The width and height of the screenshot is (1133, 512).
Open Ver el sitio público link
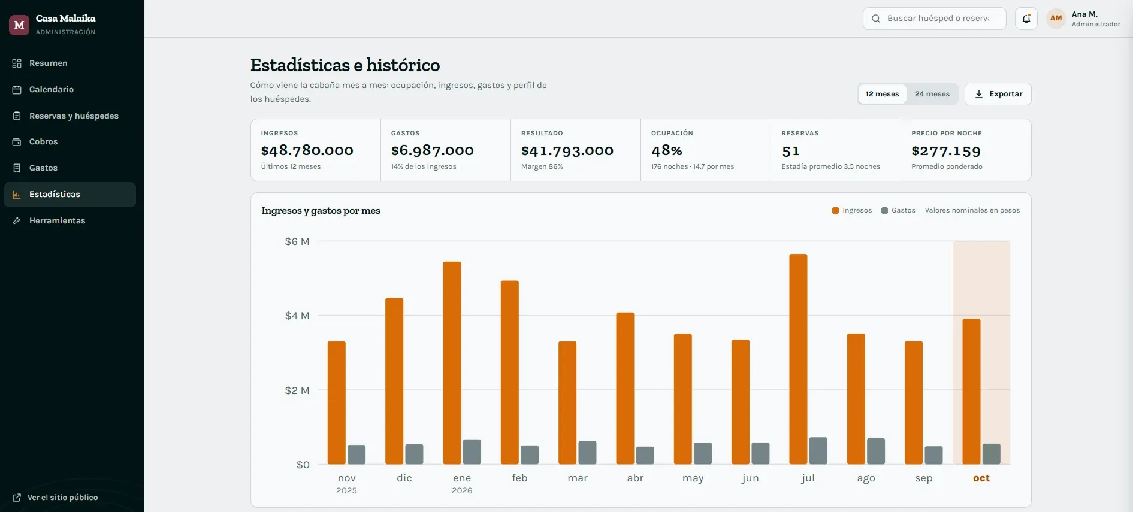[55, 498]
